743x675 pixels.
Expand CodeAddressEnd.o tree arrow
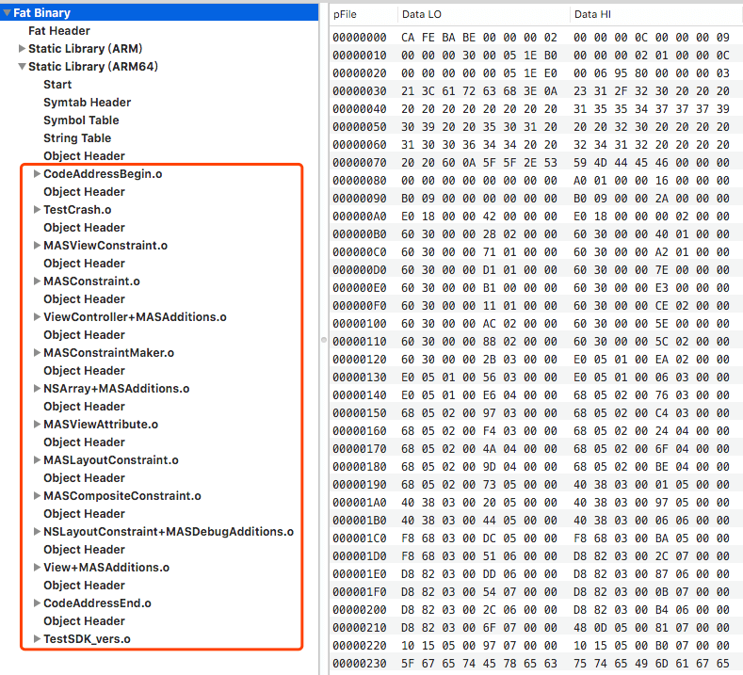click(x=37, y=603)
